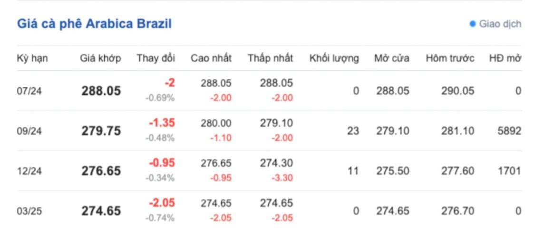Click the Thấp nhất column header
This screenshot has width=544, height=230.
point(270,58)
